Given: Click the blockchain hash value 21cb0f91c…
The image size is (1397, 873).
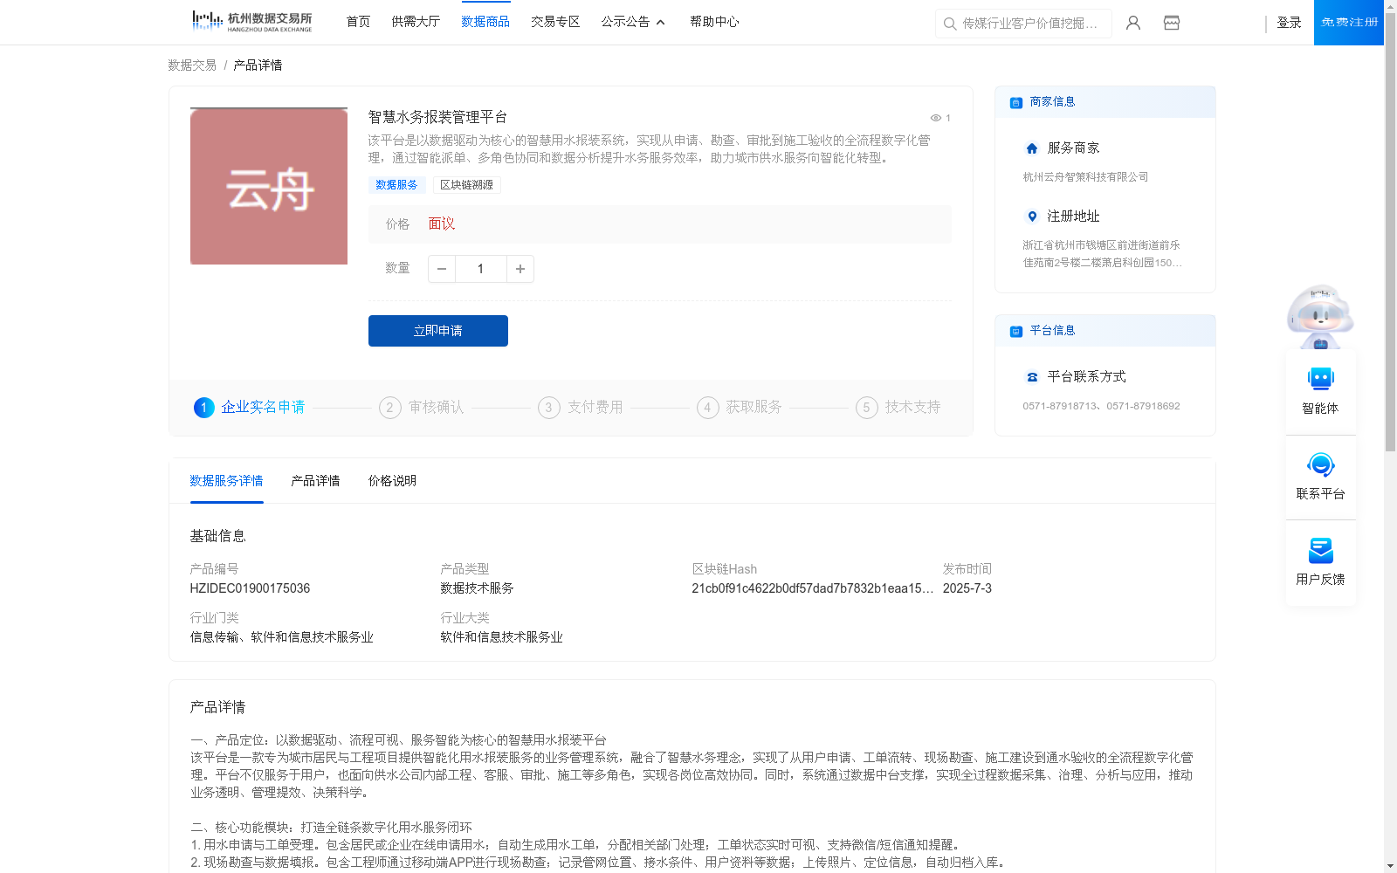Looking at the screenshot, I should pos(812,588).
